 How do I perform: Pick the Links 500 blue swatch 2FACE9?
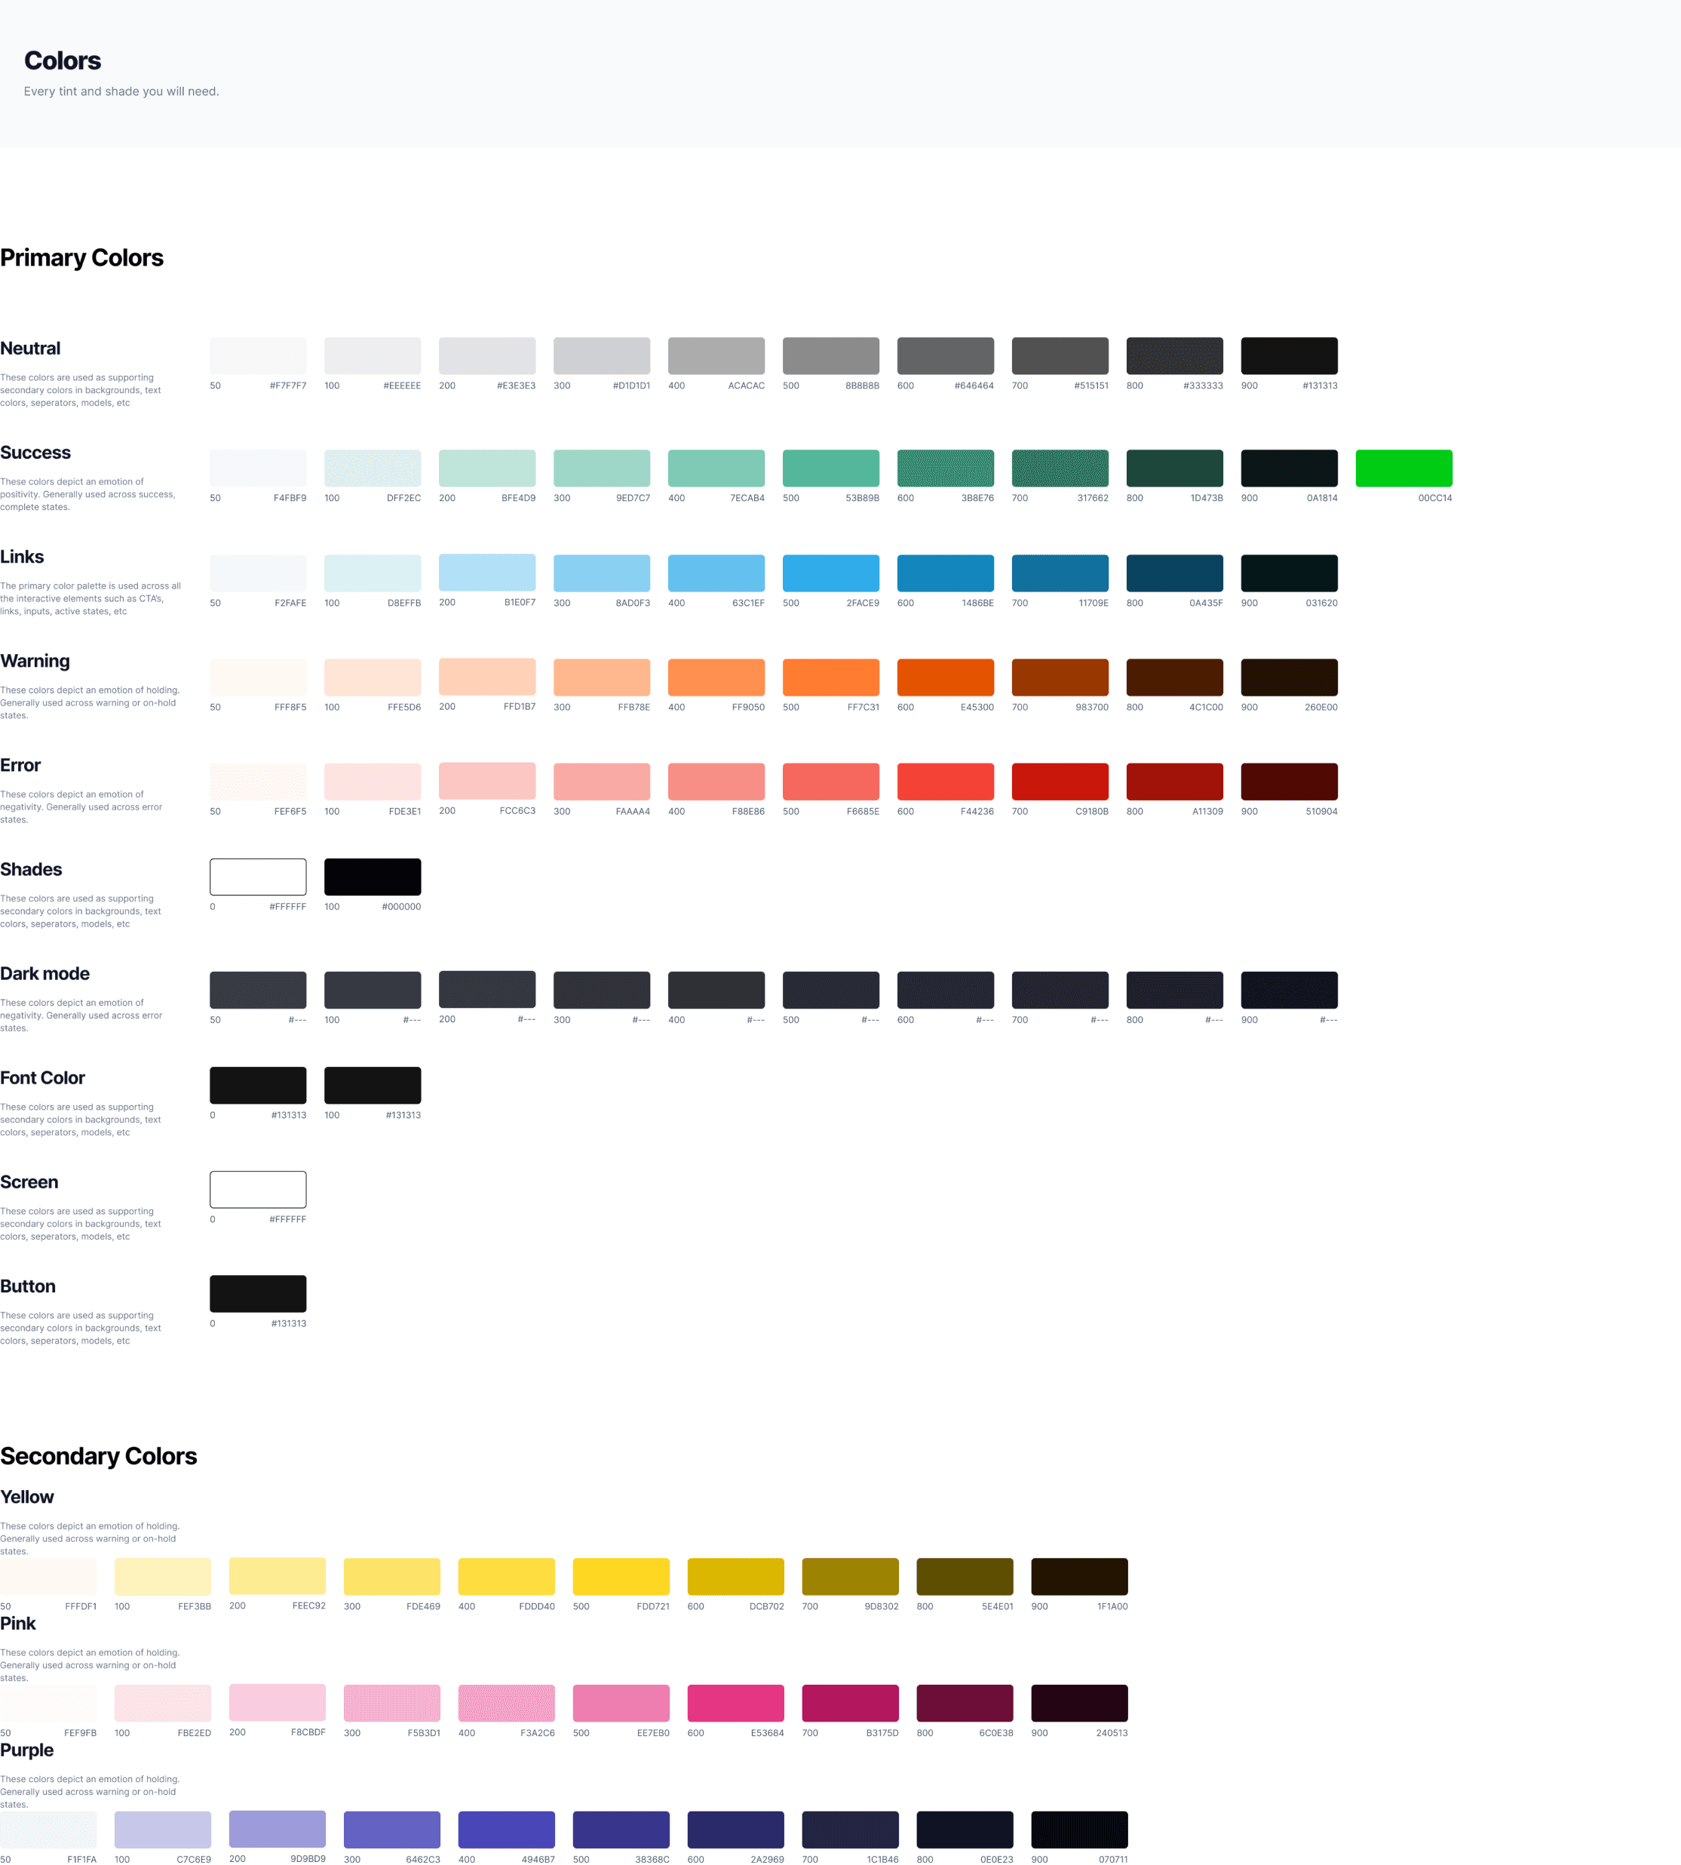pyautogui.click(x=830, y=573)
